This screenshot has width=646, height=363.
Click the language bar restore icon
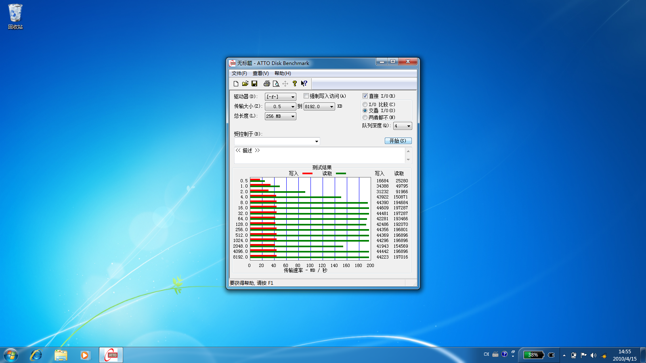tap(513, 352)
